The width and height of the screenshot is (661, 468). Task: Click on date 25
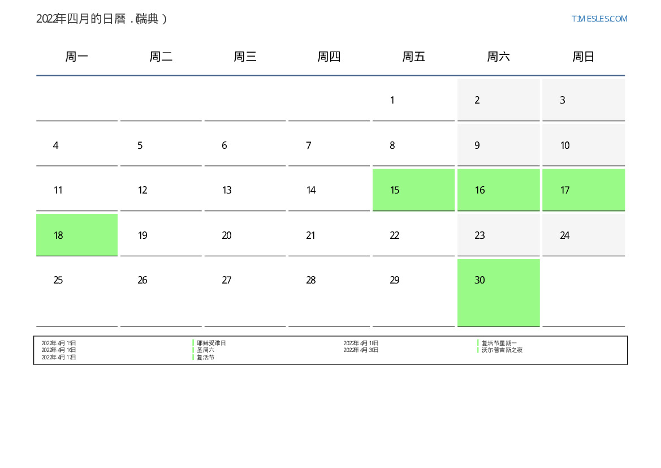[x=77, y=280]
